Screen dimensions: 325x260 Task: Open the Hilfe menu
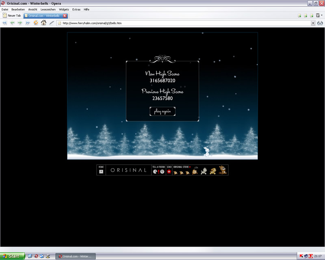click(87, 9)
